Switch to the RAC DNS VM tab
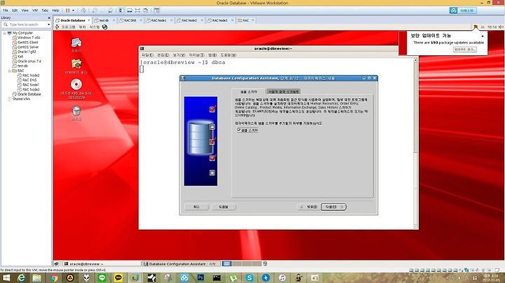Screen dimensions: 505x283 point(130,20)
